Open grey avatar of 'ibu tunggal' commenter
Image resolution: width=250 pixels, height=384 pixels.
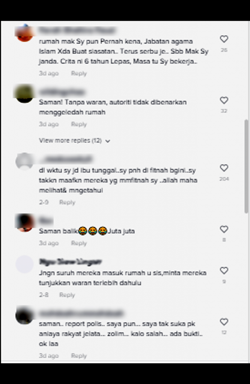[x=24, y=161]
